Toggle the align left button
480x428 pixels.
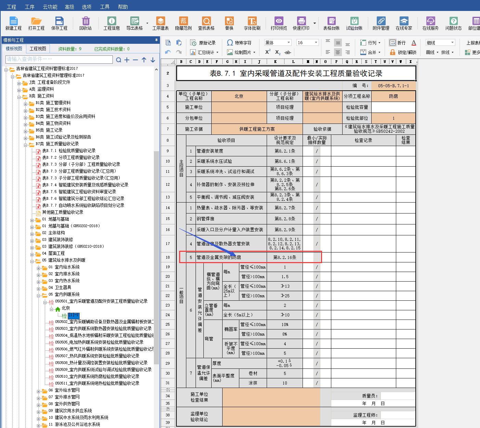coord(328,52)
